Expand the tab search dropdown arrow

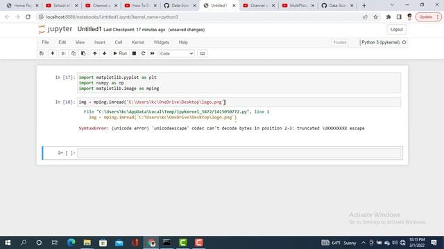point(392,5)
